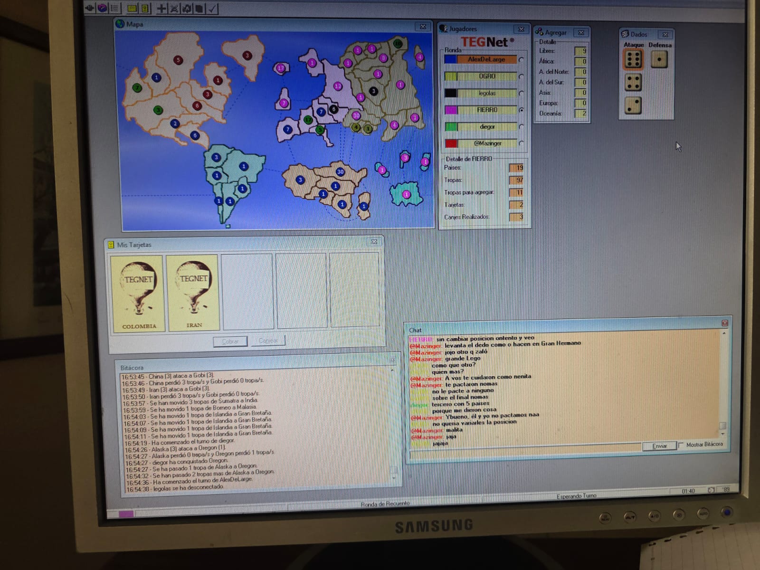Click the list icon in the toolbar

point(114,8)
